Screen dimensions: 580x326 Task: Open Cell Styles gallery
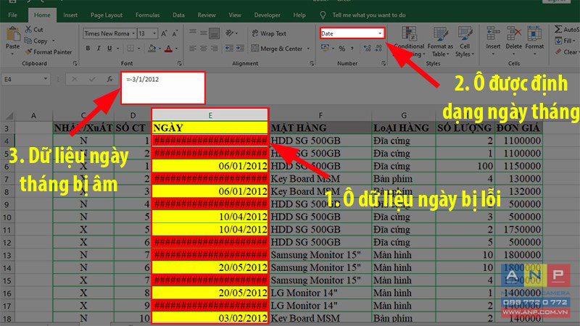(465, 41)
